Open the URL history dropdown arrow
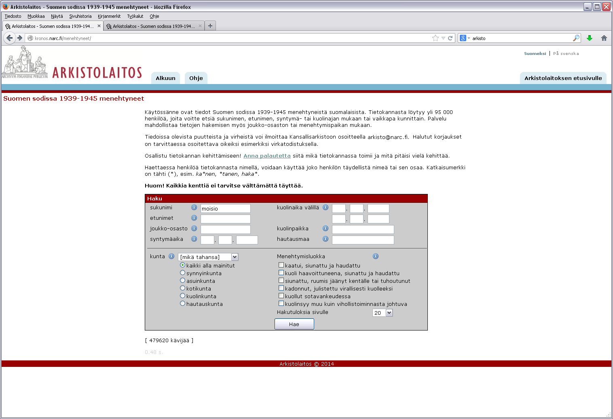The width and height of the screenshot is (613, 419). 443,38
